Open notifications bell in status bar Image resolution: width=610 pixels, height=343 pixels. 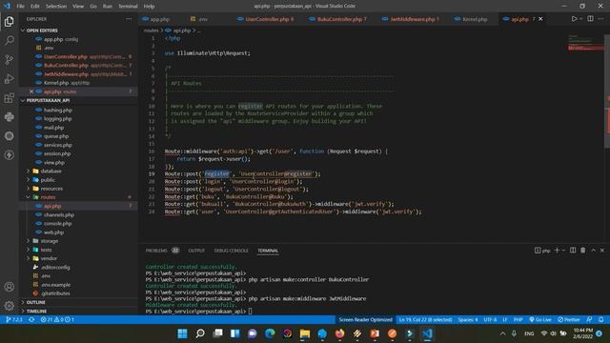tap(601, 320)
